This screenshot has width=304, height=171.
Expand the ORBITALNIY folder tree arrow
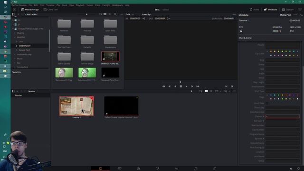(17, 46)
